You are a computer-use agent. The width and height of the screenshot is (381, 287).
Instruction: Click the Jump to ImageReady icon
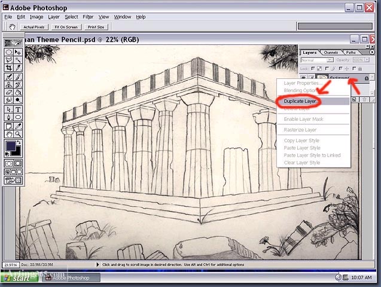point(13,181)
